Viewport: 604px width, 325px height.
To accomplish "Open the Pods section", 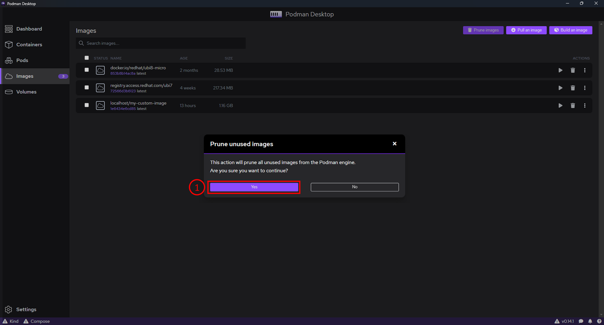I will pos(35,60).
